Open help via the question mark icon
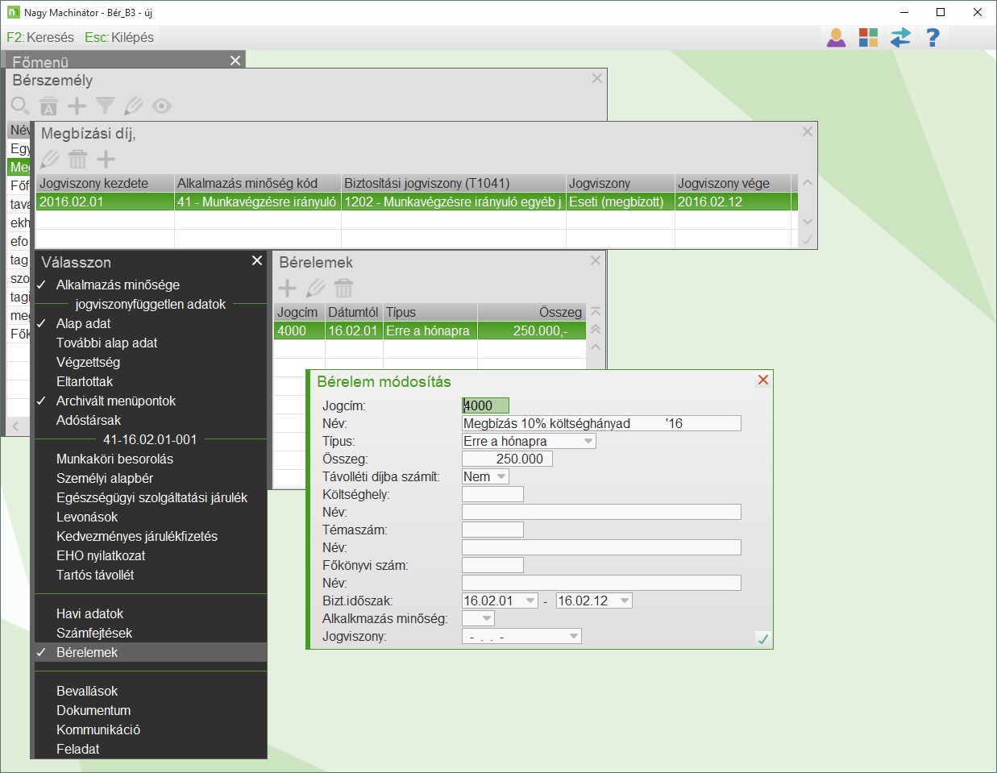997x773 pixels. 933,37
